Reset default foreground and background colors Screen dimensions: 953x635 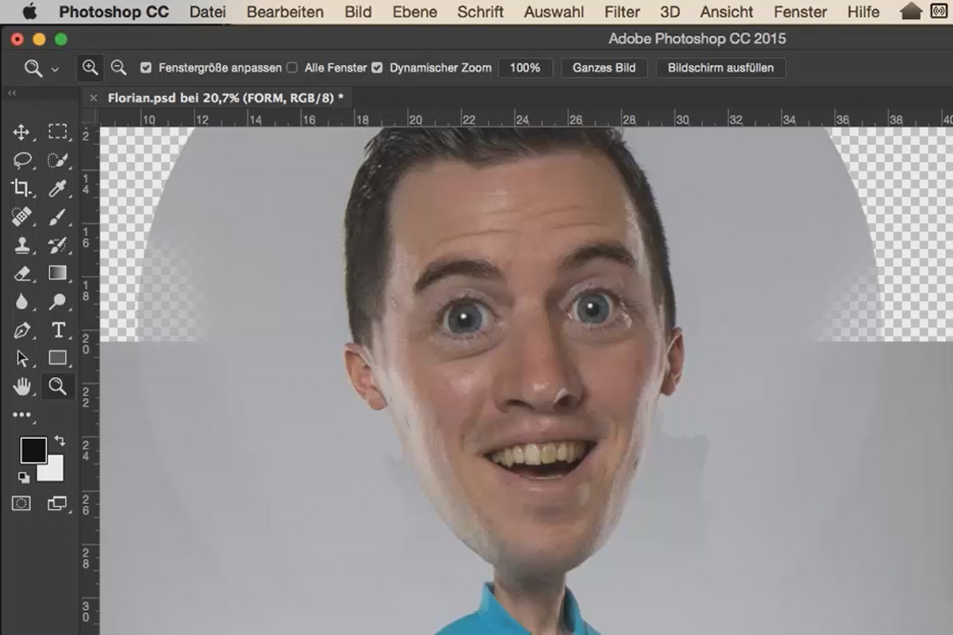[x=23, y=477]
